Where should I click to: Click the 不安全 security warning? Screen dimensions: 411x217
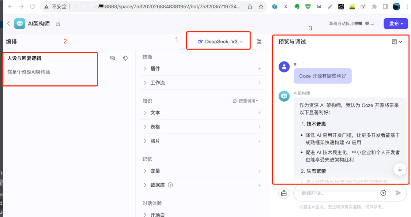(56, 6)
